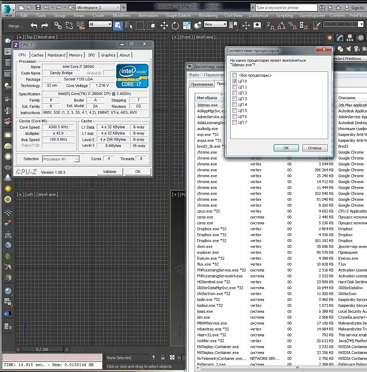This screenshot has height=372, width=367.
Task: Toggle the Percent Snap icon
Action: [292, 25]
